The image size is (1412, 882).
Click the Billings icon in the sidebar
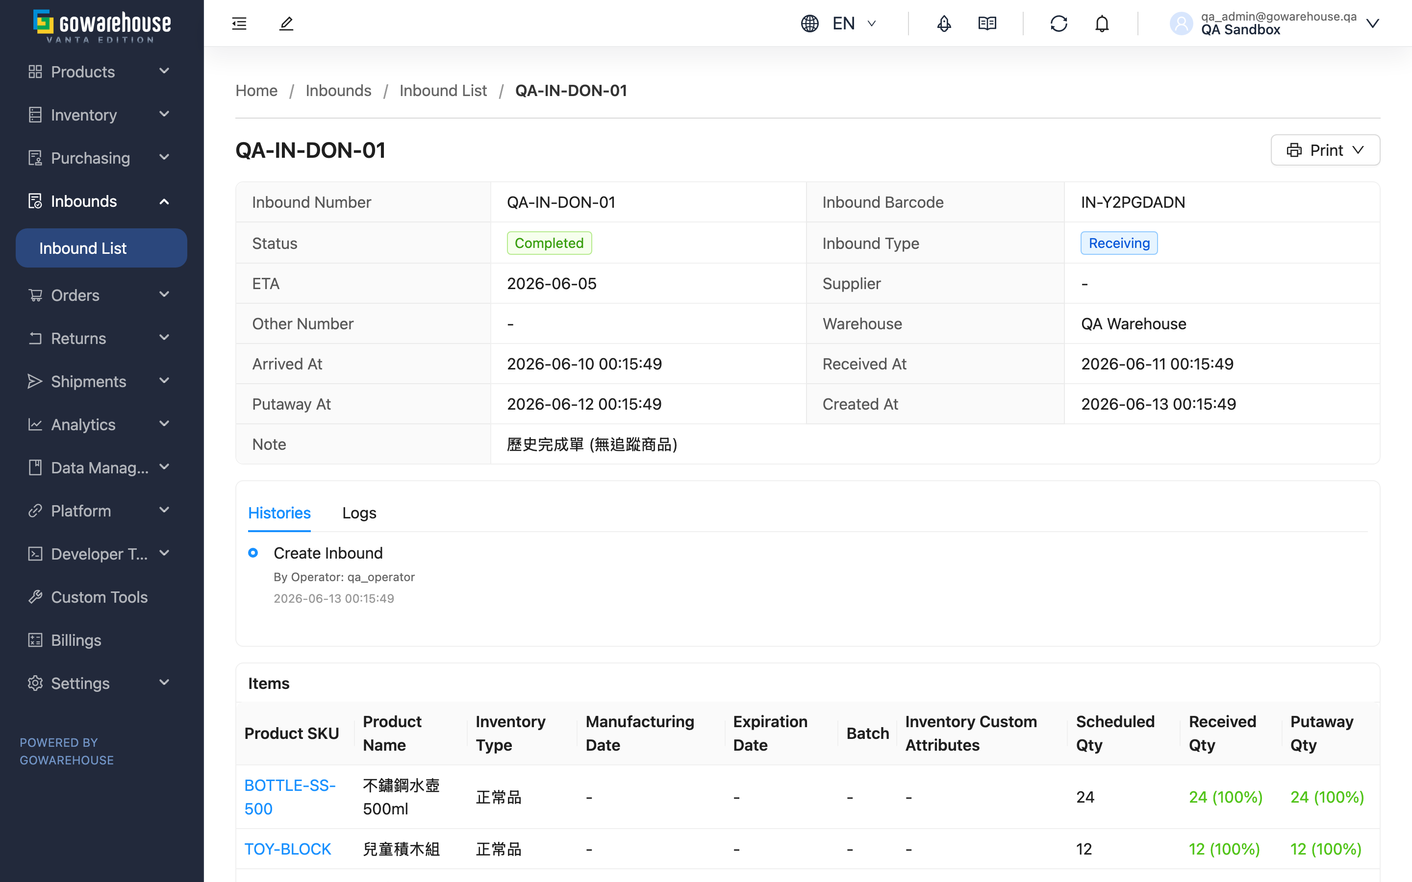[35, 640]
